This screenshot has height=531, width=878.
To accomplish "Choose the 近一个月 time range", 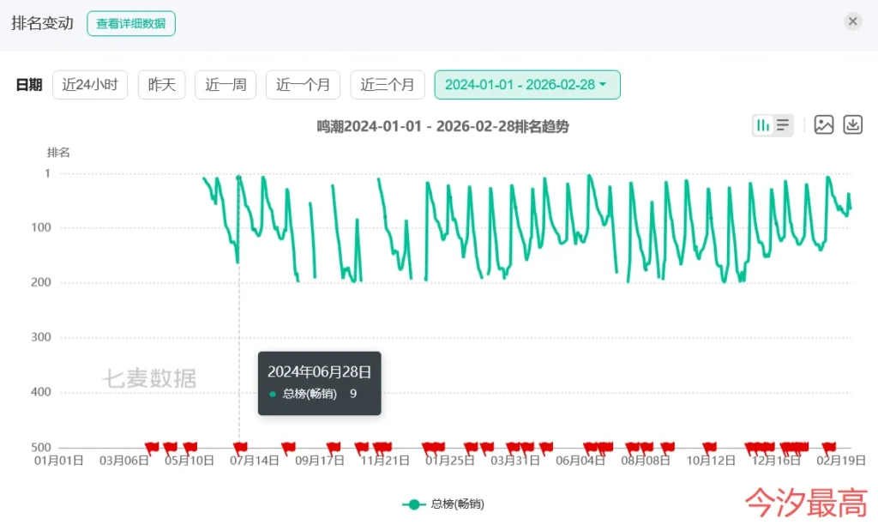I will coord(303,85).
